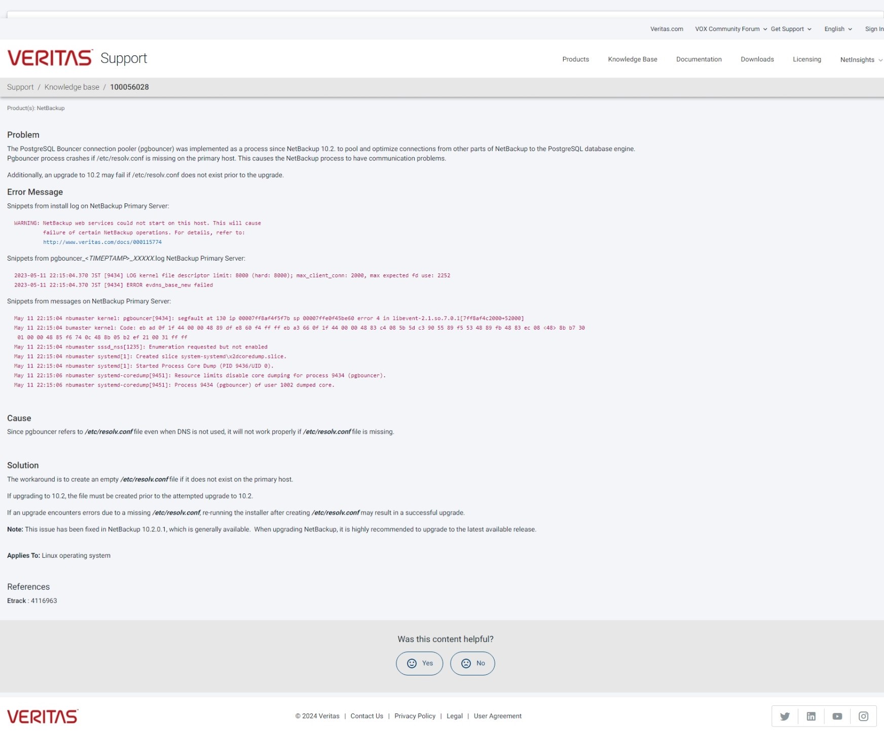Open the Legal footer link

click(454, 716)
